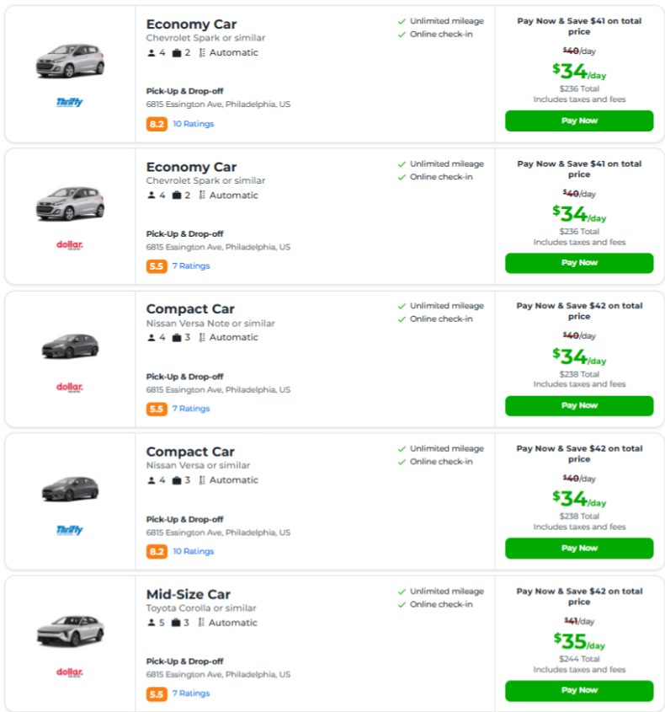Screen dimensions: 665x712
Task: Click Pay Now on the Mid-Size Car
Action: point(578,690)
